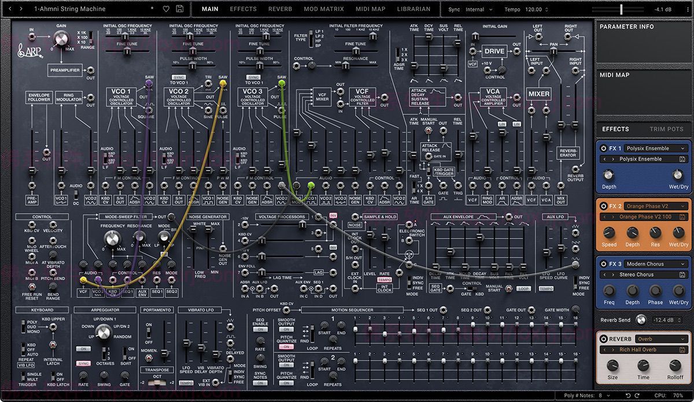This screenshot has width=694, height=402.
Task: Click the master volume slider at top right
Action: 620,9
